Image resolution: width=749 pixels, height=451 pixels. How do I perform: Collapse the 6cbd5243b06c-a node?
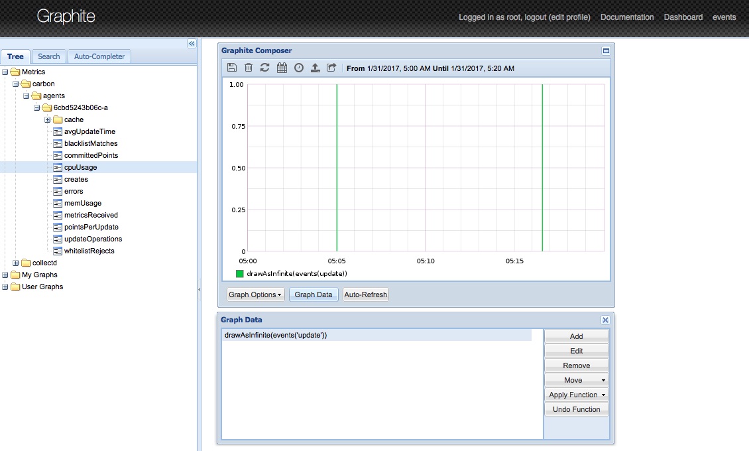coord(36,107)
